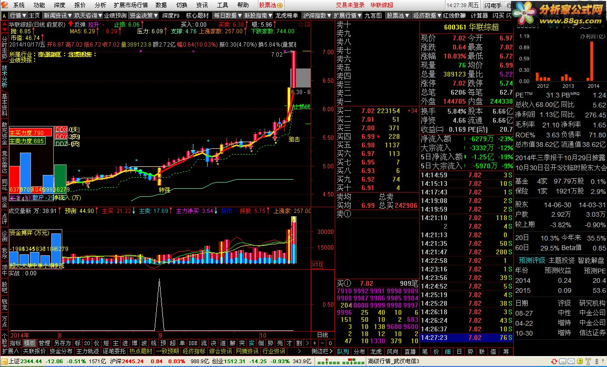This screenshot has height=367, width=607.
Task: Switch to the 队列 tab
Action: coord(343,351)
